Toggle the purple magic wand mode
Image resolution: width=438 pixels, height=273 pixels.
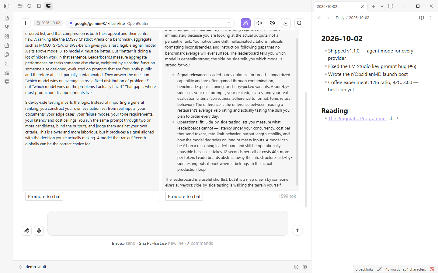coord(246,23)
